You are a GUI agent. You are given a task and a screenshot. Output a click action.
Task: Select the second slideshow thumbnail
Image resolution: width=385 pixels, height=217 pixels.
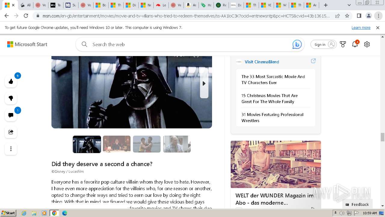pos(117,144)
